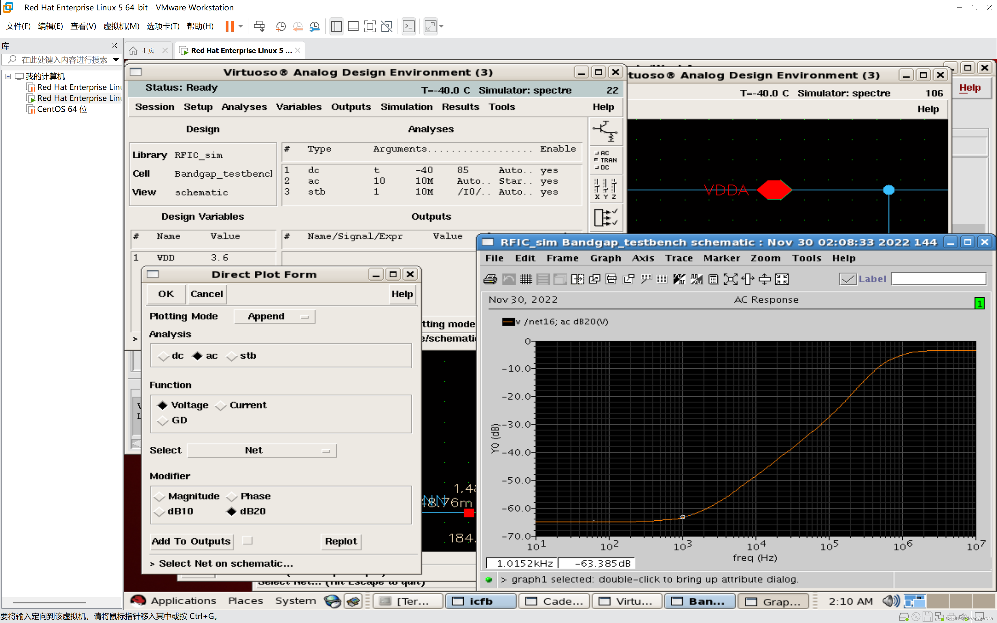Open the Select Net dropdown
This screenshot has width=997, height=623.
pyautogui.click(x=262, y=450)
